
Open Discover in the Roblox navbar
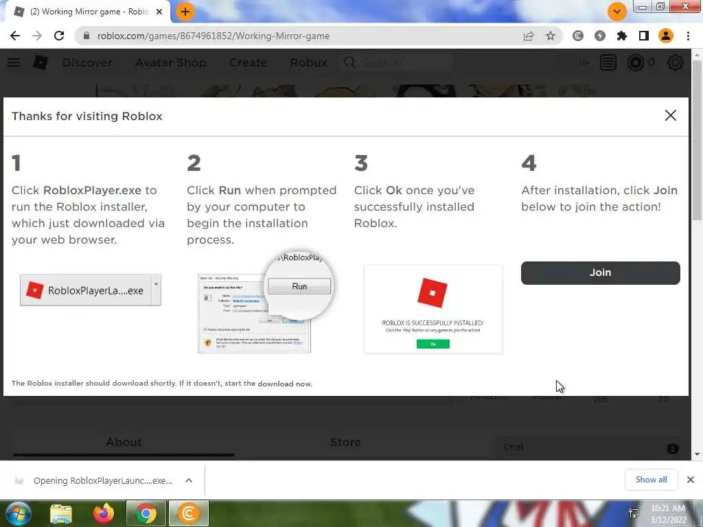pos(87,62)
